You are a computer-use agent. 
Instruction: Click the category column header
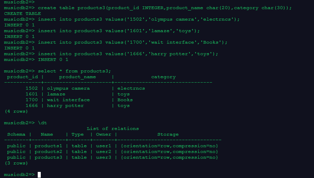[163, 77]
